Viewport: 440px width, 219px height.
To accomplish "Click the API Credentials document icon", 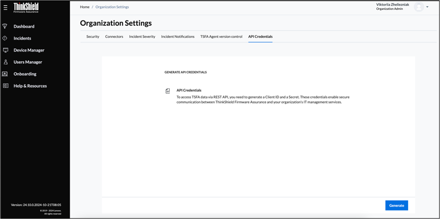I will [x=168, y=91].
